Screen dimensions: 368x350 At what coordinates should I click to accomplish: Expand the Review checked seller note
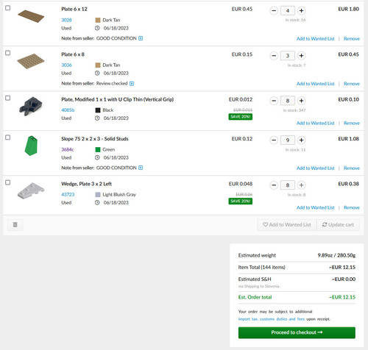[x=132, y=84]
